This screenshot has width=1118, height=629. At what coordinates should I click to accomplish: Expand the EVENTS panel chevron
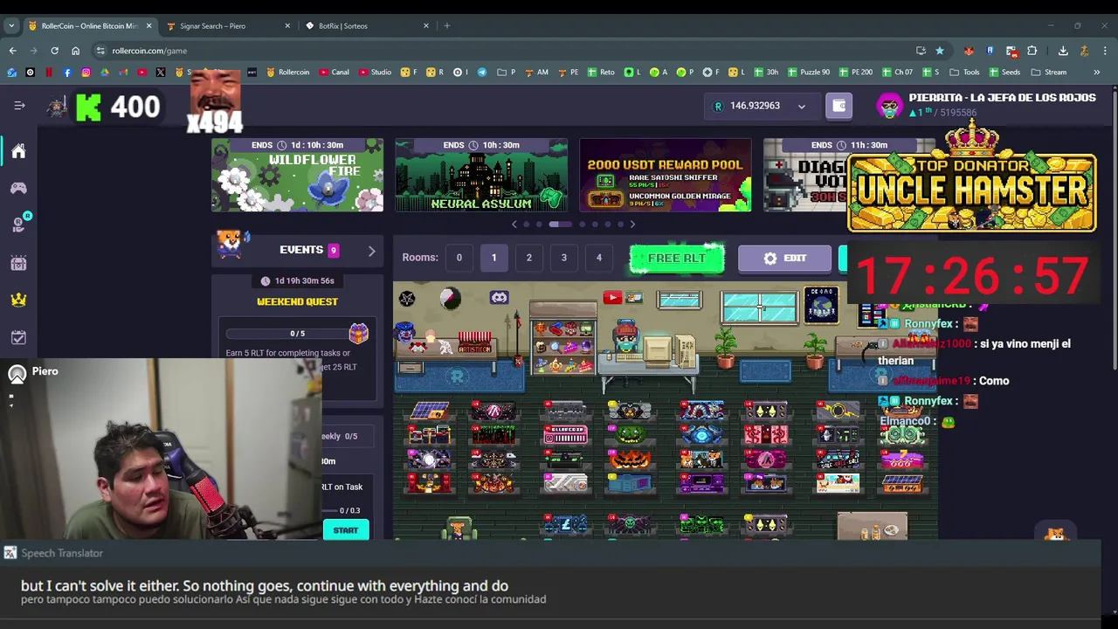pos(371,251)
